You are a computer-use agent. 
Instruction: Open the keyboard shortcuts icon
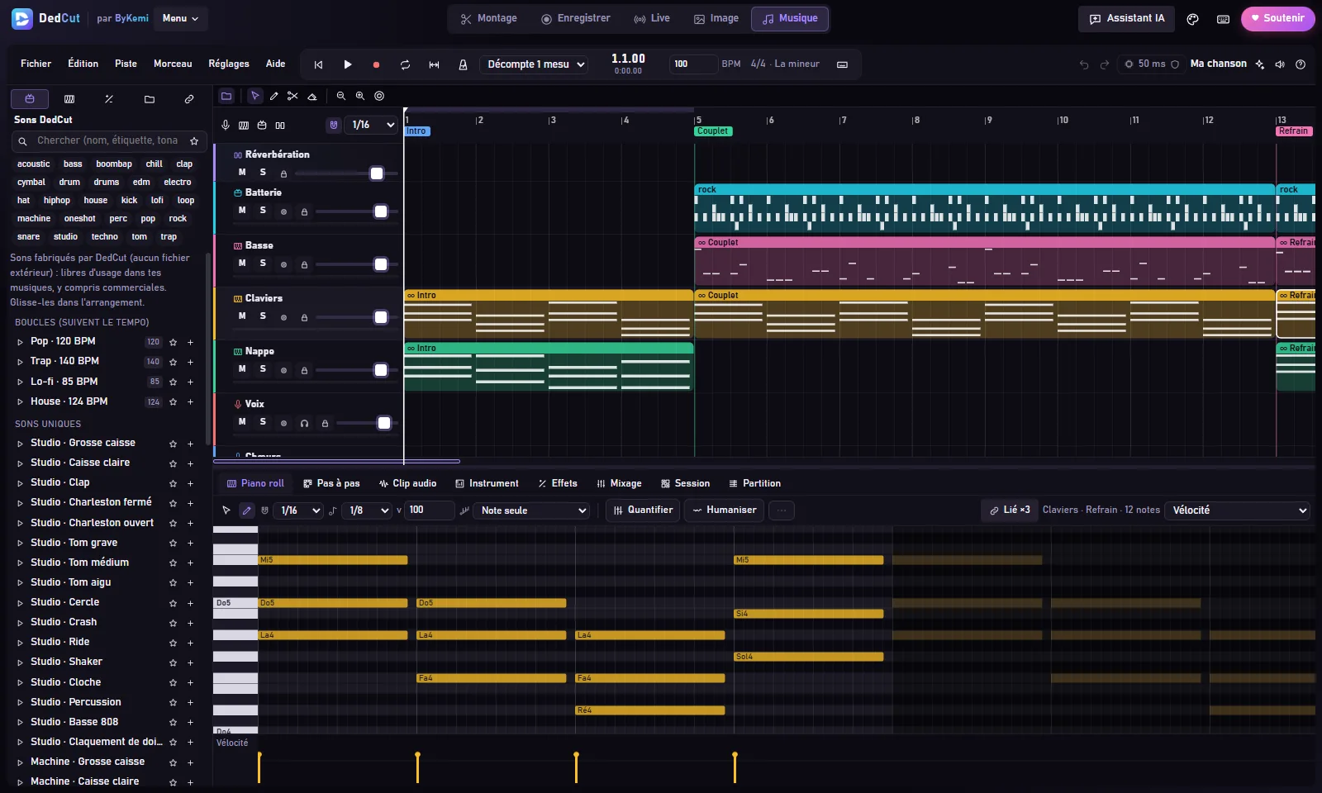pos(1223,19)
